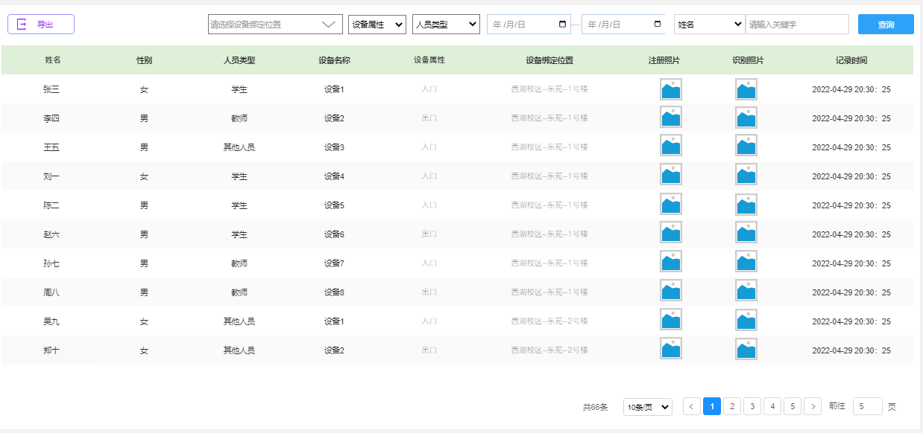923x433 pixels.
Task: View 郑十's registration photo
Action: [671, 349]
